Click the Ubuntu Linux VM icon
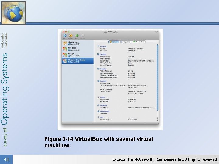 [64, 43]
